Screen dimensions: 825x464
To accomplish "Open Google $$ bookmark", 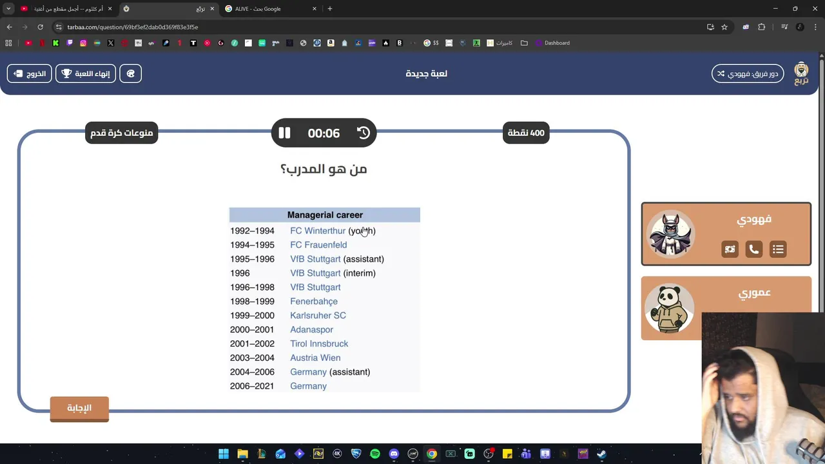I will tap(431, 43).
